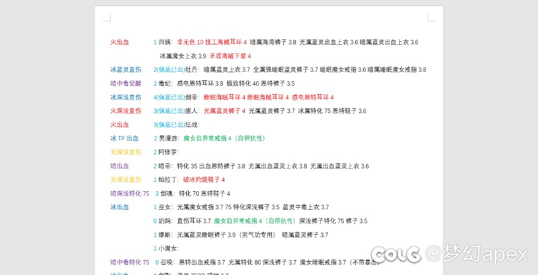Click the text '恩特出血戒指 3.7'
Screen dimensions: 538x275
(x=202, y=263)
